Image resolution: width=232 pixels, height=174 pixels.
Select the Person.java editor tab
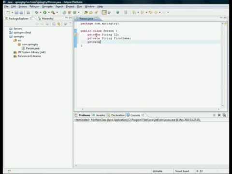pos(87,19)
